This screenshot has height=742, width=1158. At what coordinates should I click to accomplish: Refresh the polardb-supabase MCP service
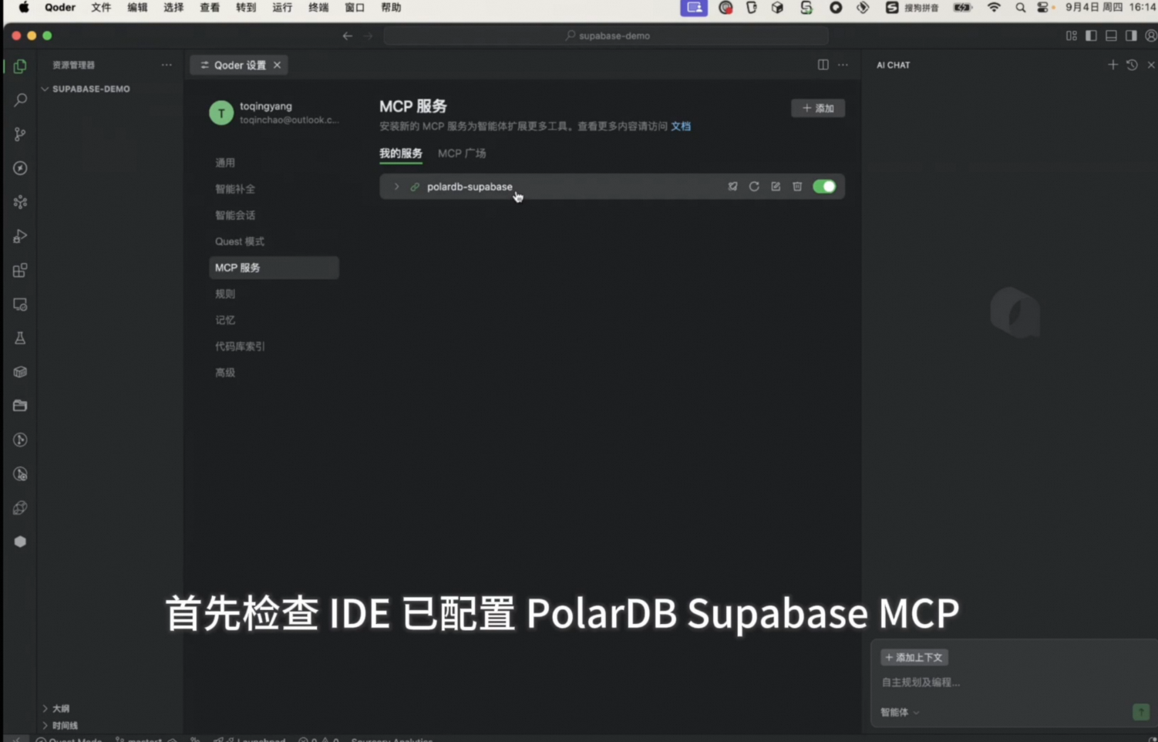pos(754,187)
